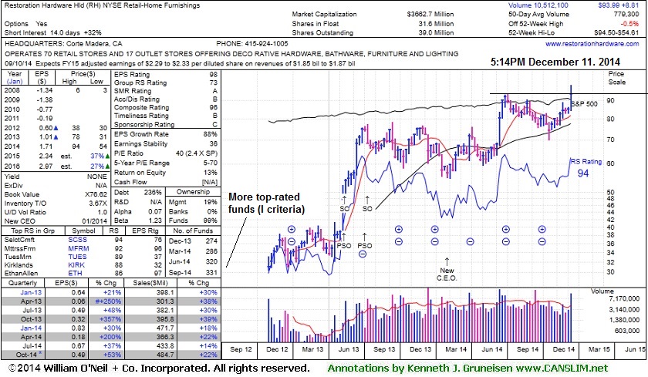The image size is (648, 377).
Task: Click the volume scale label 7,170,000
Action: click(624, 298)
